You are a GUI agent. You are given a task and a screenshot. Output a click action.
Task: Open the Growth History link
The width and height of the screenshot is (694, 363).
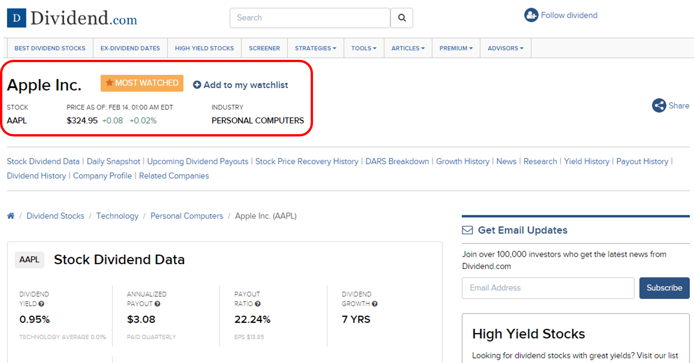tap(463, 161)
